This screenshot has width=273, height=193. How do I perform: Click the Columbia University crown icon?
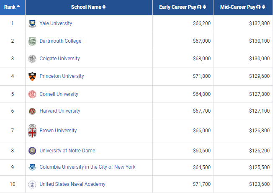pyautogui.click(x=32, y=167)
